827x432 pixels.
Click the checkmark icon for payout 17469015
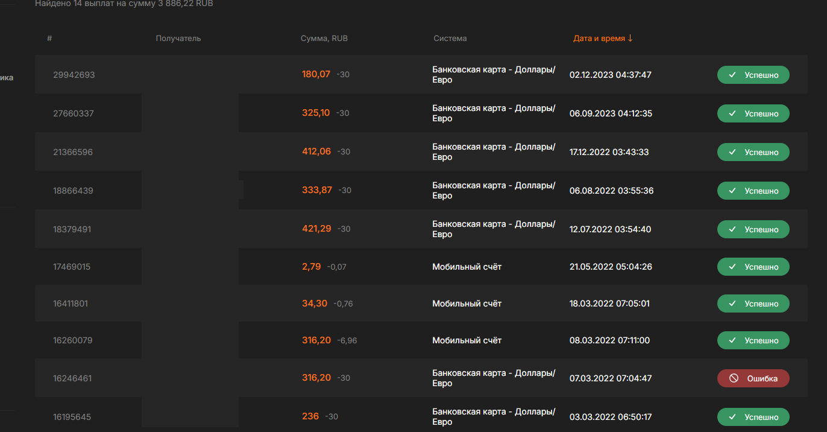coord(732,267)
